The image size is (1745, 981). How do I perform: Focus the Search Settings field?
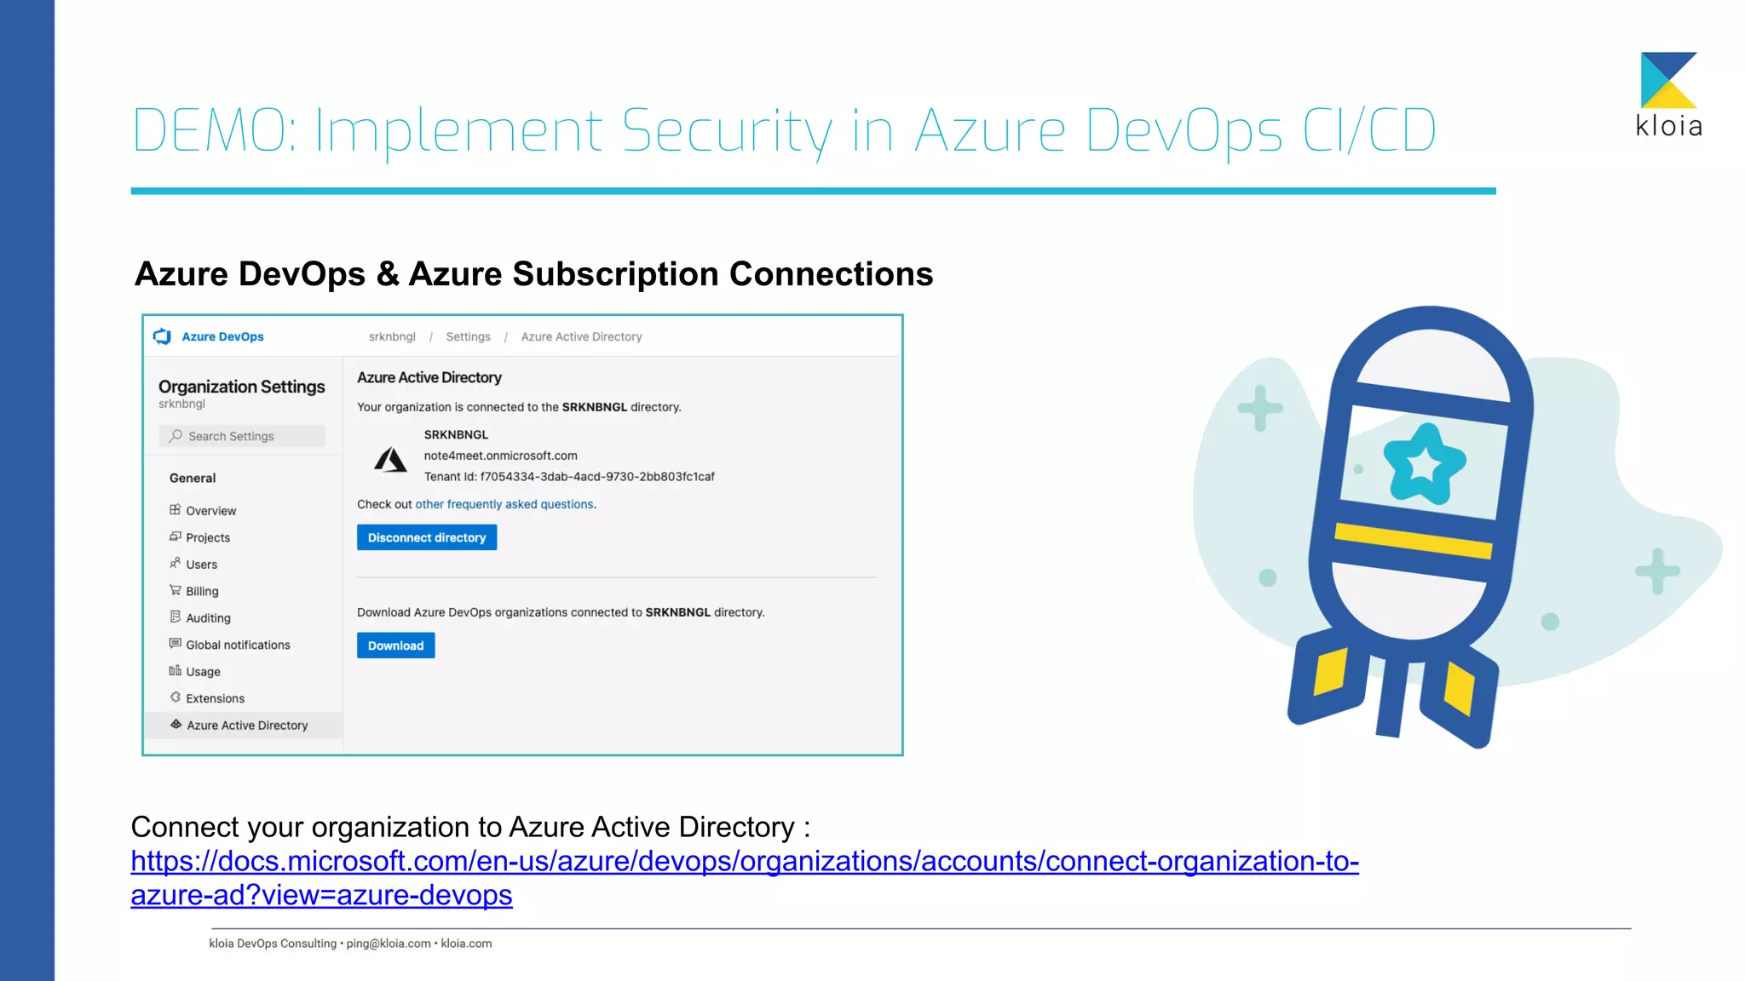[242, 436]
